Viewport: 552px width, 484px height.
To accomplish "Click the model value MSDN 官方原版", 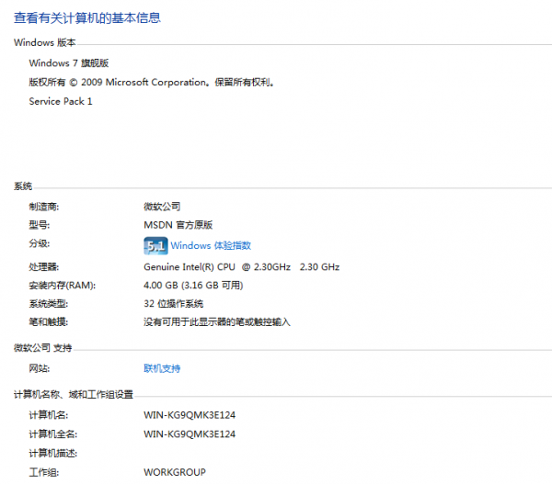I will click(178, 225).
